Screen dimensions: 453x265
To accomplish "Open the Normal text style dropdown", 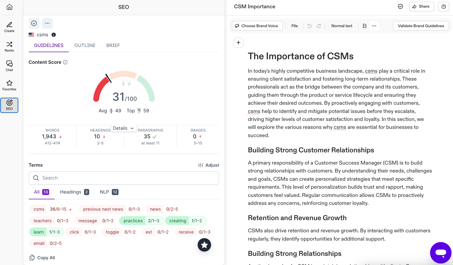I will pos(342,26).
